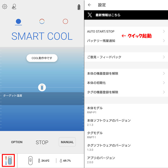
Task: Switch to MANUAL mode
Action: point(67,142)
